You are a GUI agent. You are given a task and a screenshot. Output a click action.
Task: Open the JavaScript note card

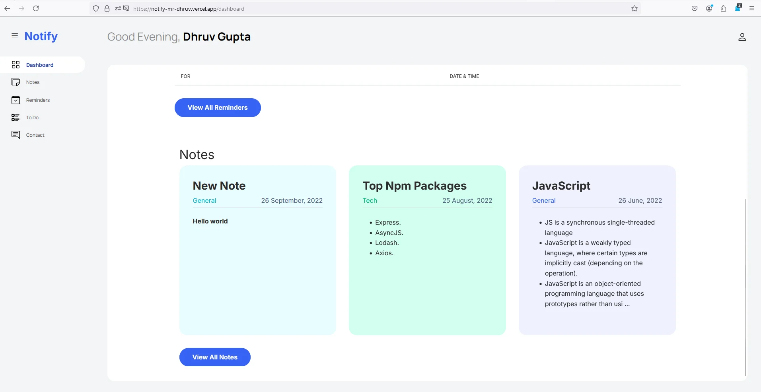click(597, 250)
